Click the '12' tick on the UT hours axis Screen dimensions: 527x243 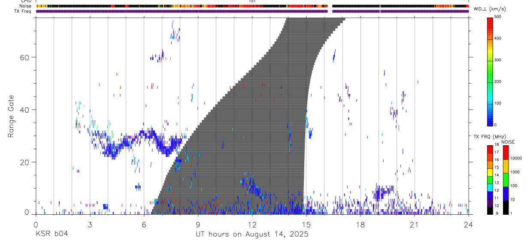(252, 225)
